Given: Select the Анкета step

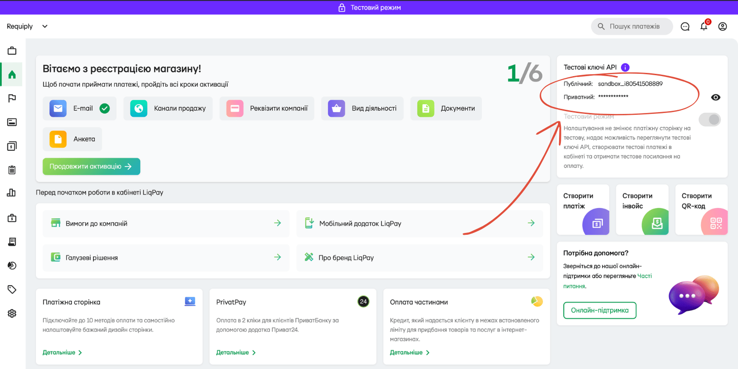Looking at the screenshot, I should click(72, 139).
